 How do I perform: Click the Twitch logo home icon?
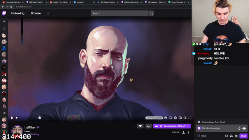point(4,13)
